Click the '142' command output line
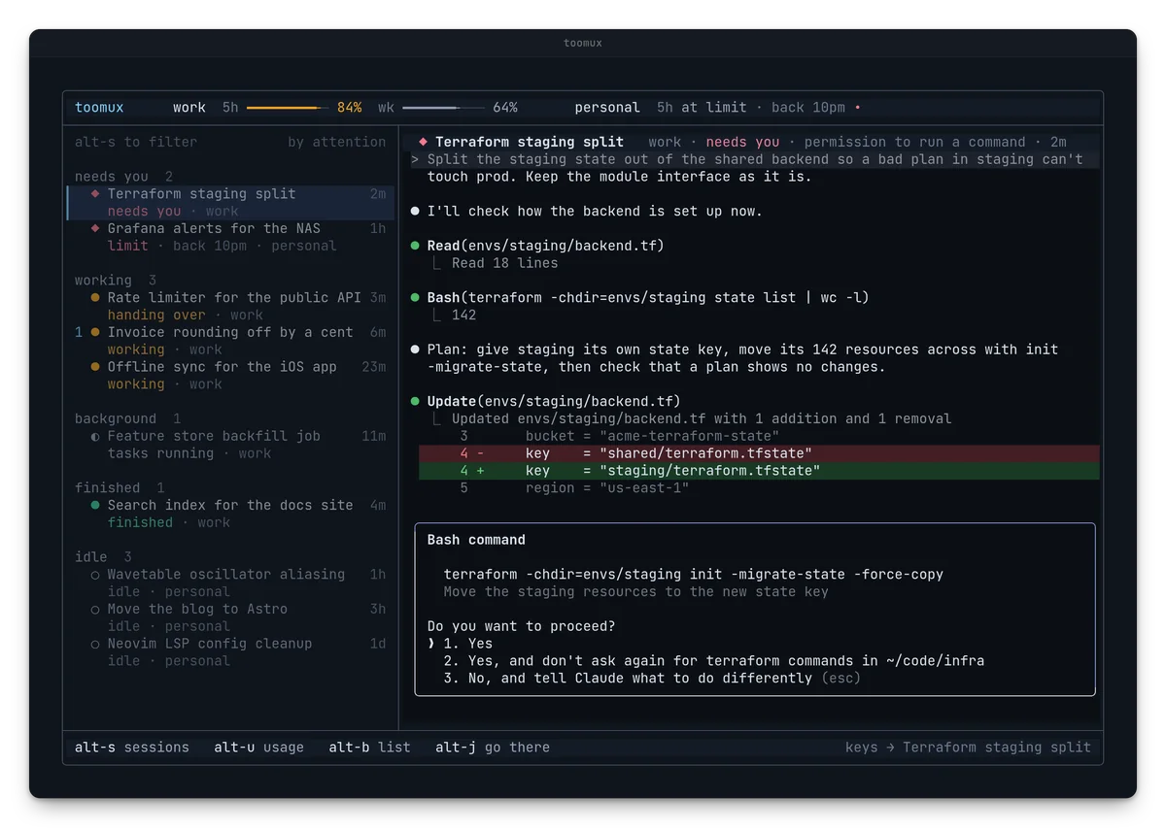Viewport: 1166px width, 832px height. coord(464,316)
